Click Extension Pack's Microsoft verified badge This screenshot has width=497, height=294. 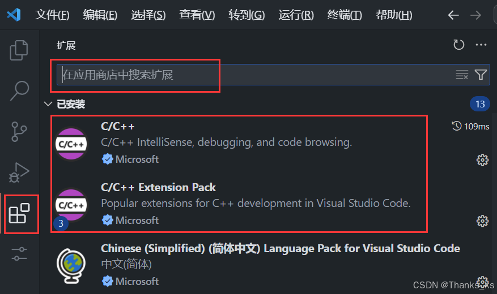pyautogui.click(x=108, y=220)
